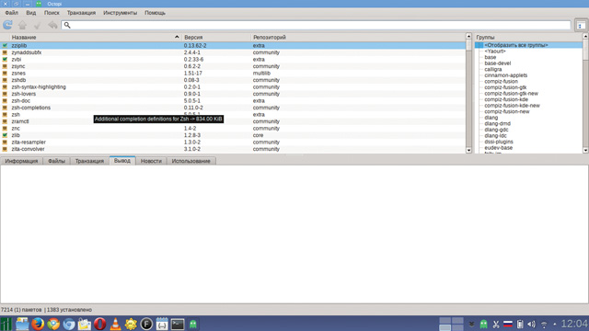Toggle the groups panel button beside search

581,26
